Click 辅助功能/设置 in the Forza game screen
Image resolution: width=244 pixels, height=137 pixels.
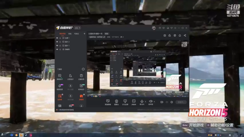tap(222, 125)
